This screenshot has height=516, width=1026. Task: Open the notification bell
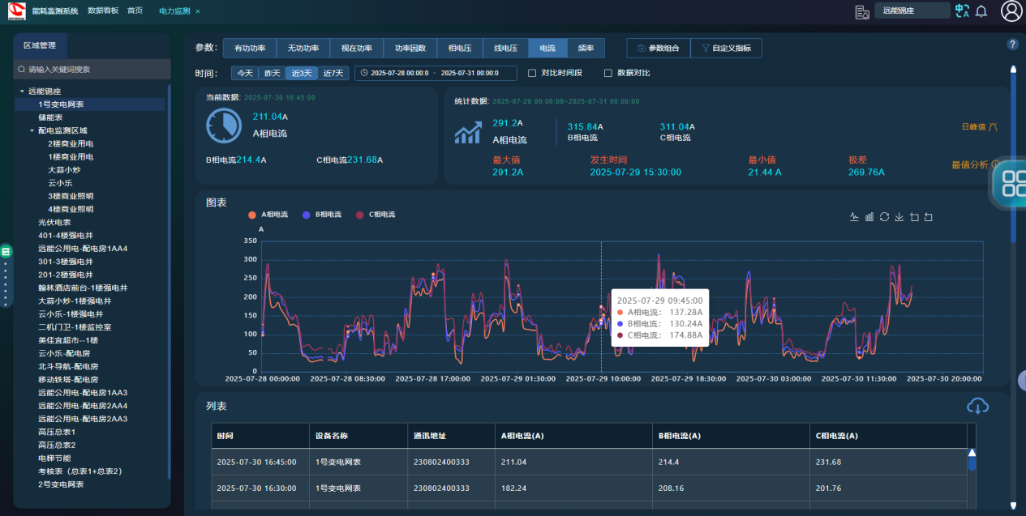[x=981, y=11]
